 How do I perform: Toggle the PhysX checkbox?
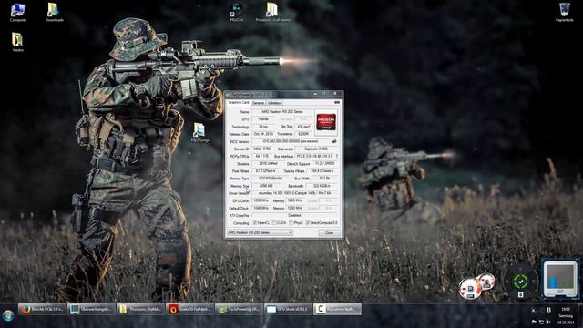coord(291,222)
